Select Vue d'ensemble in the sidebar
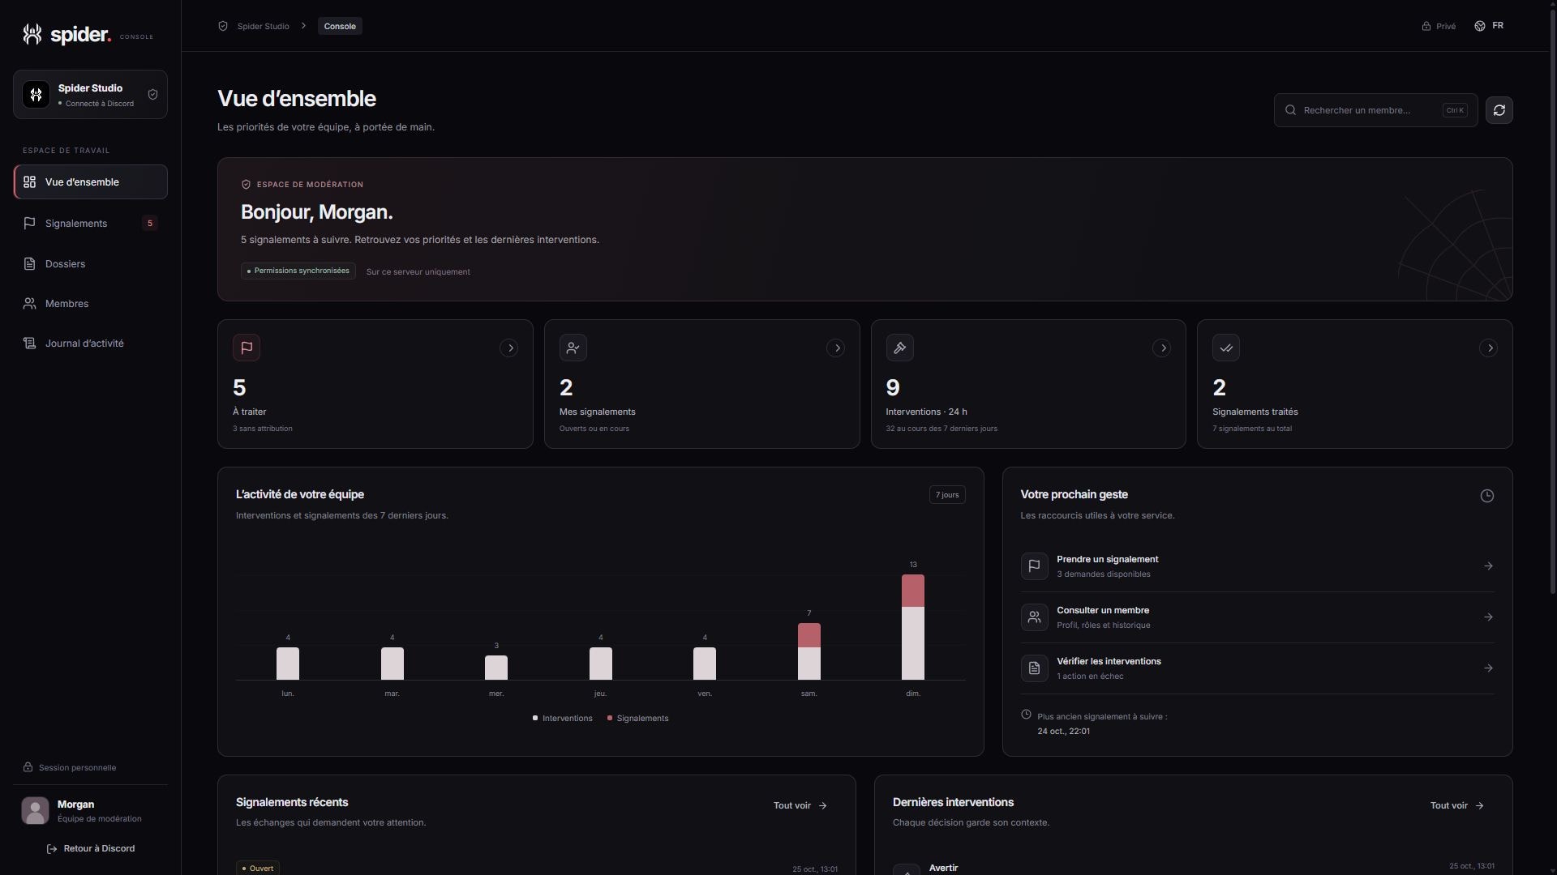The width and height of the screenshot is (1557, 875). (x=91, y=182)
